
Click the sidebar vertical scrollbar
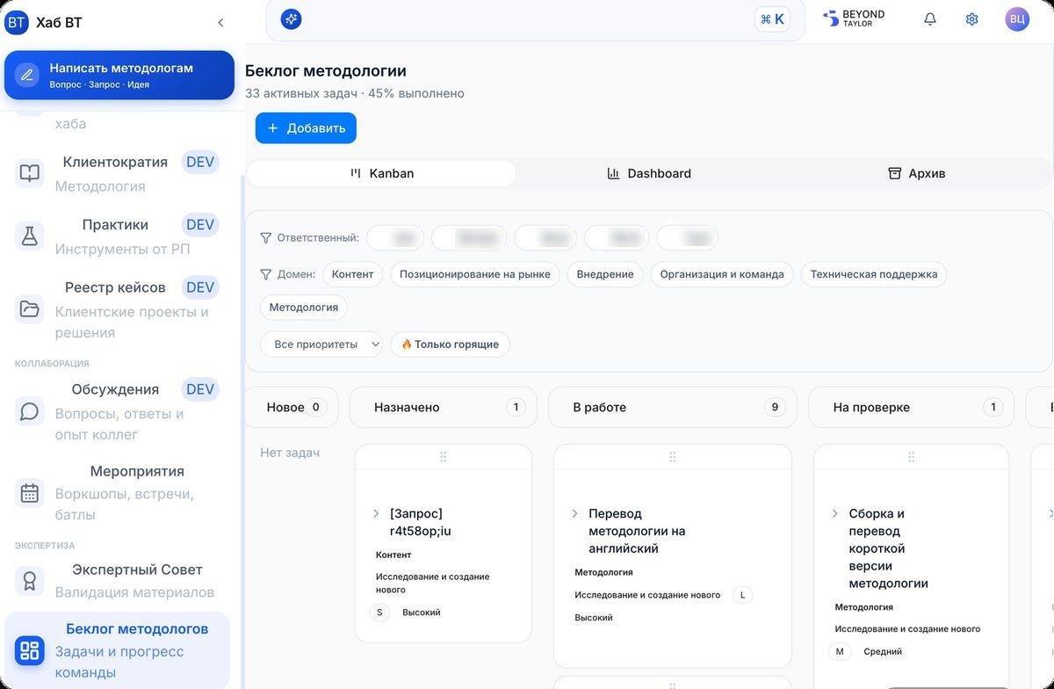click(x=242, y=431)
